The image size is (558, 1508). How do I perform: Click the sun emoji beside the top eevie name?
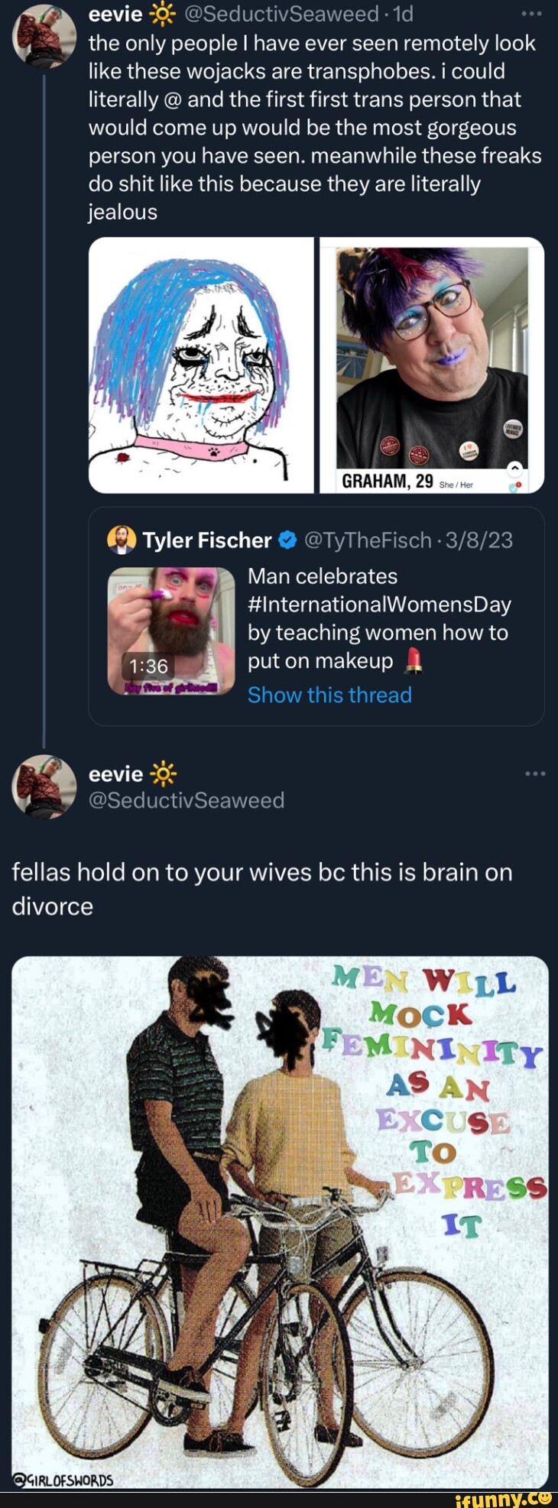click(164, 14)
